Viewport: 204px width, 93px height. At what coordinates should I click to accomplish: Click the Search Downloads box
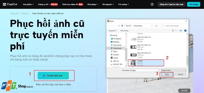[x=174, y=26]
